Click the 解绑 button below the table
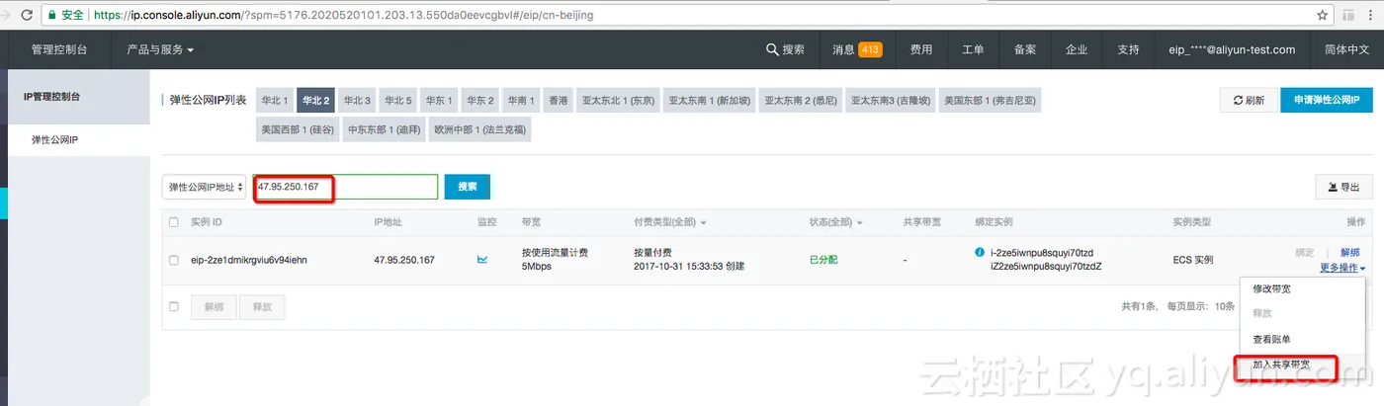Viewport: 1384px width, 406px height. pyautogui.click(x=214, y=307)
